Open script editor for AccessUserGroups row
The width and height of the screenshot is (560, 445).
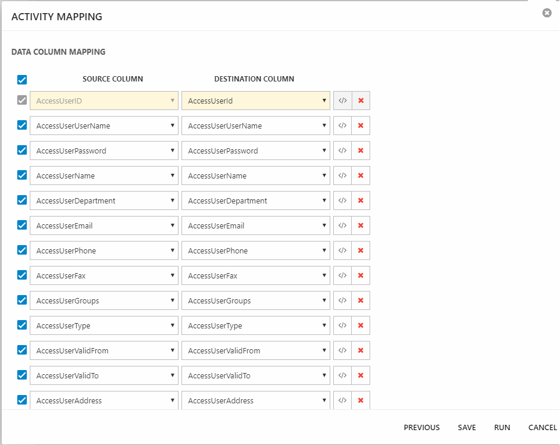342,300
